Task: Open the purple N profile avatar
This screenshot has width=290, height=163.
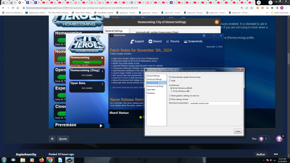Action: (282, 8)
